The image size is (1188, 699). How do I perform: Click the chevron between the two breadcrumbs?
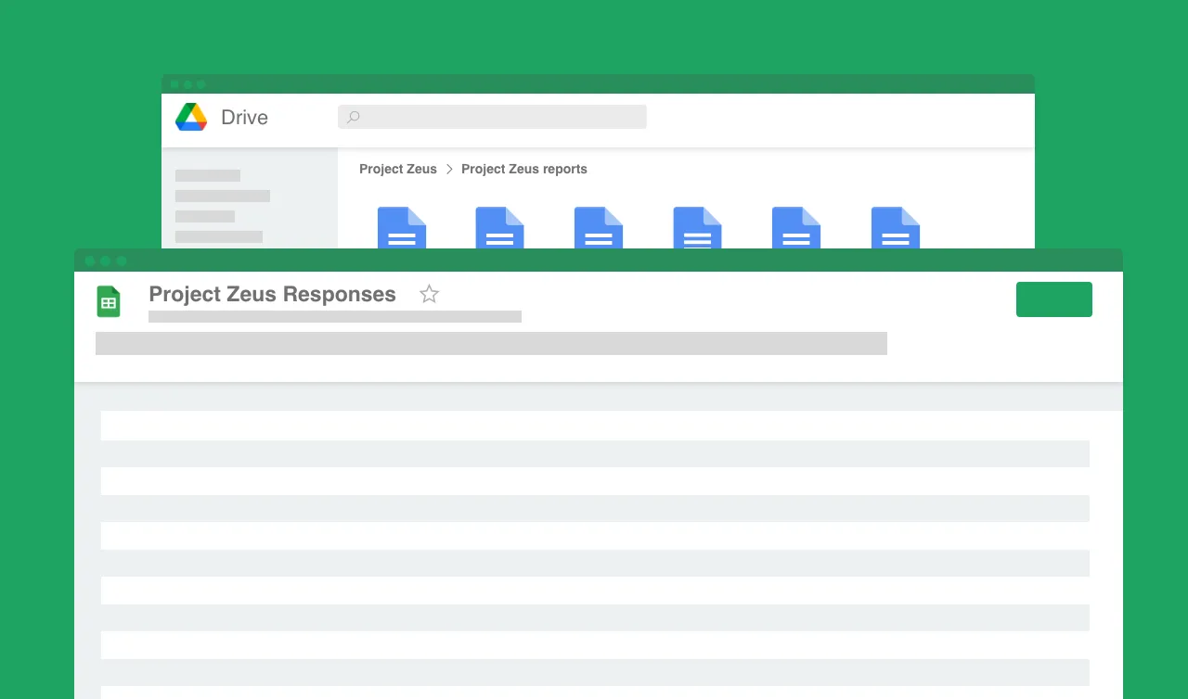point(448,169)
